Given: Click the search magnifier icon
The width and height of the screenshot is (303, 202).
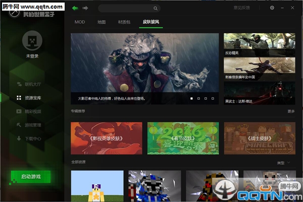Looking at the screenshot, I should point(155,8).
